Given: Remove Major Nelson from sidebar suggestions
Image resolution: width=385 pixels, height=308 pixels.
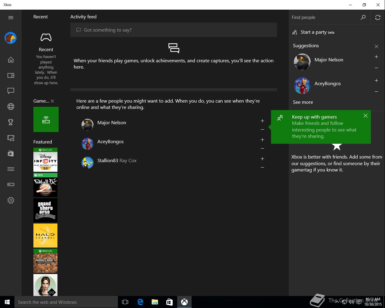Looking at the screenshot, I should (x=376, y=68).
